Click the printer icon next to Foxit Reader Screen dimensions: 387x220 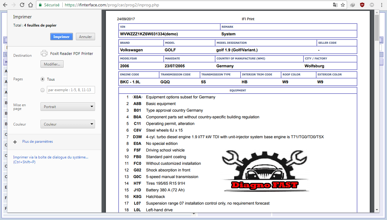point(44,53)
